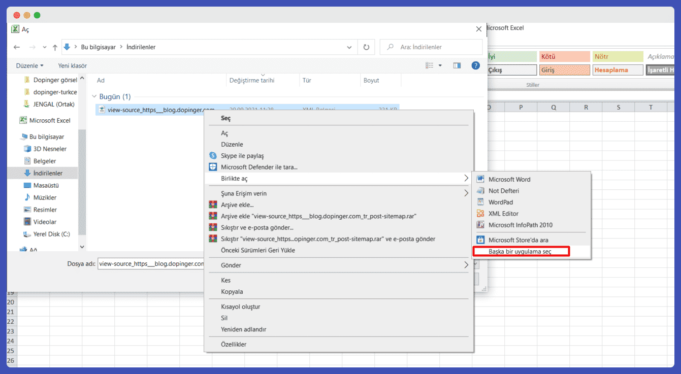The height and width of the screenshot is (374, 681).
Task: Toggle the preview pane icon
Action: pos(457,65)
